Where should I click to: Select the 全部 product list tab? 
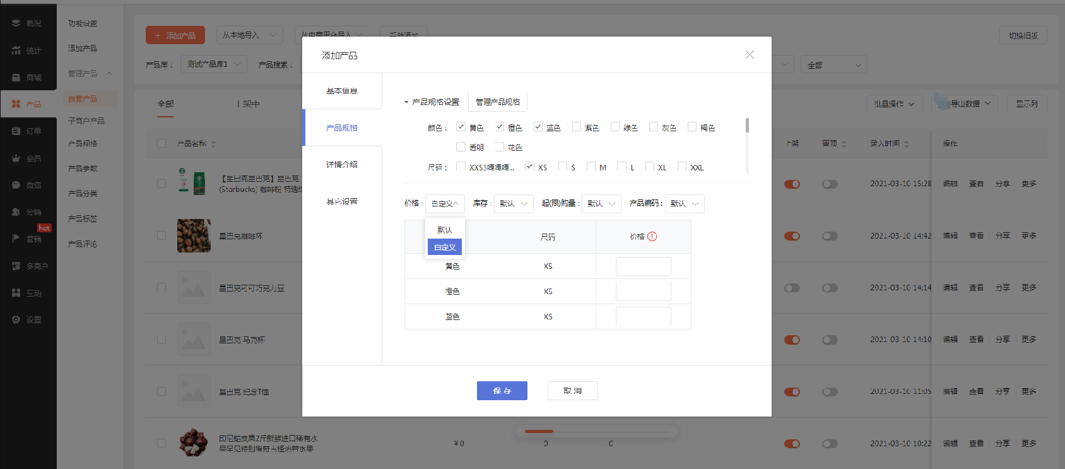click(165, 104)
